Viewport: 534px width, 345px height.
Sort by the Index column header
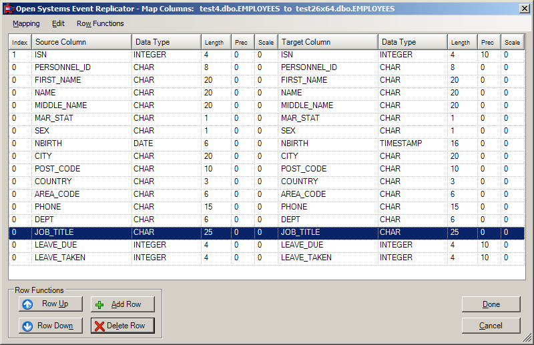pos(20,42)
